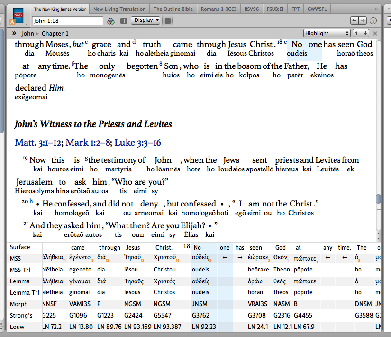391x337 pixels.
Task: Click Strong's number G3762
Action: (x=201, y=315)
